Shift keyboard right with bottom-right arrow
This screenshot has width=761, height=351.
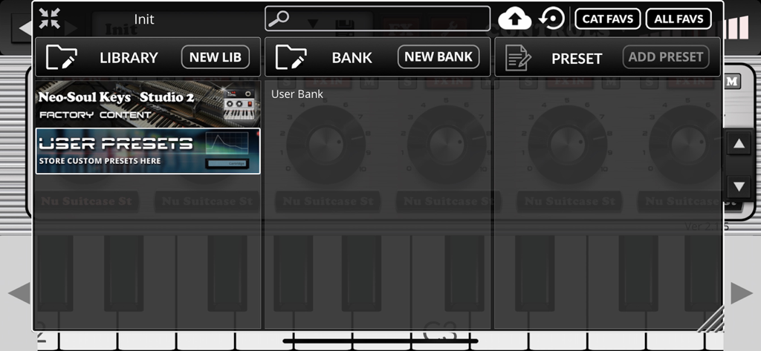pyautogui.click(x=742, y=294)
